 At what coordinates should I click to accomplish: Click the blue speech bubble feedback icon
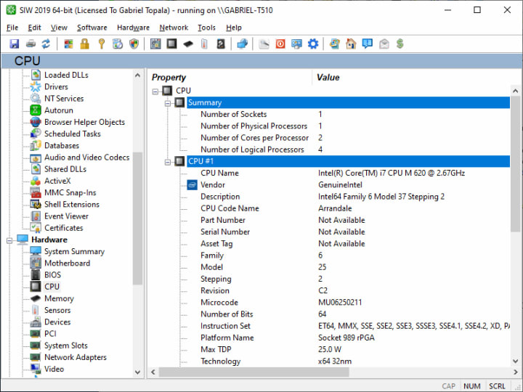point(368,44)
